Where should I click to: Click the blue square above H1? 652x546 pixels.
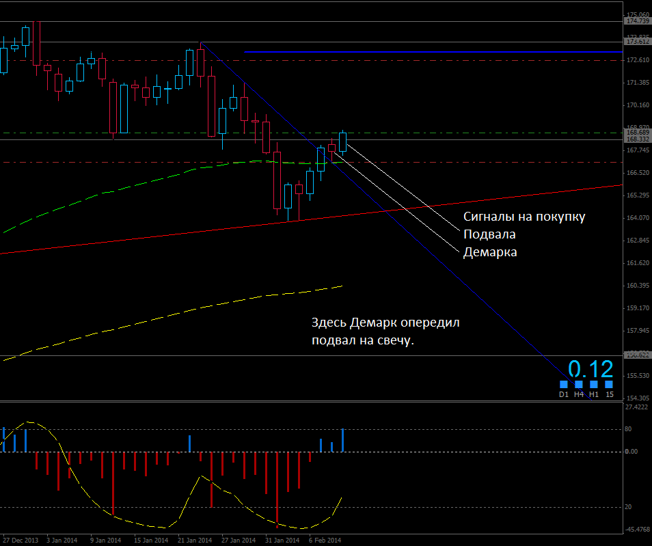594,384
